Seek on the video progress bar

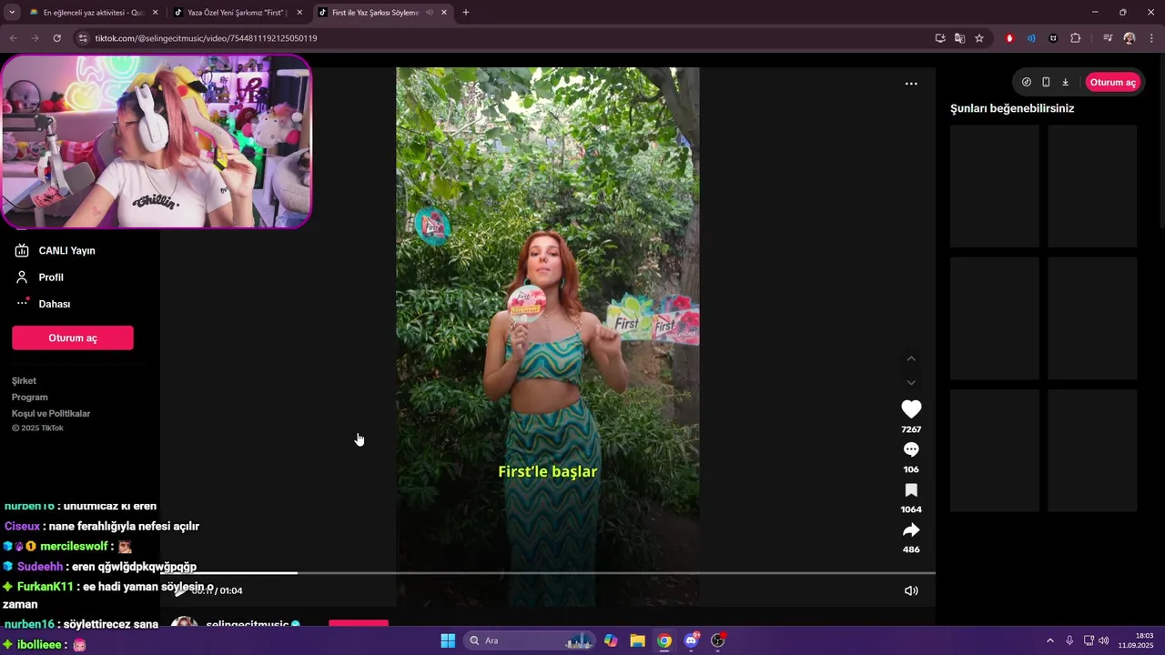point(548,573)
